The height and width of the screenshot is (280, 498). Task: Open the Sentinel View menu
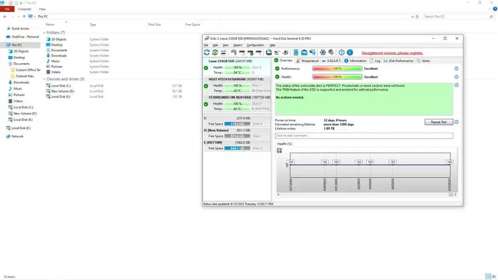pyautogui.click(x=226, y=45)
